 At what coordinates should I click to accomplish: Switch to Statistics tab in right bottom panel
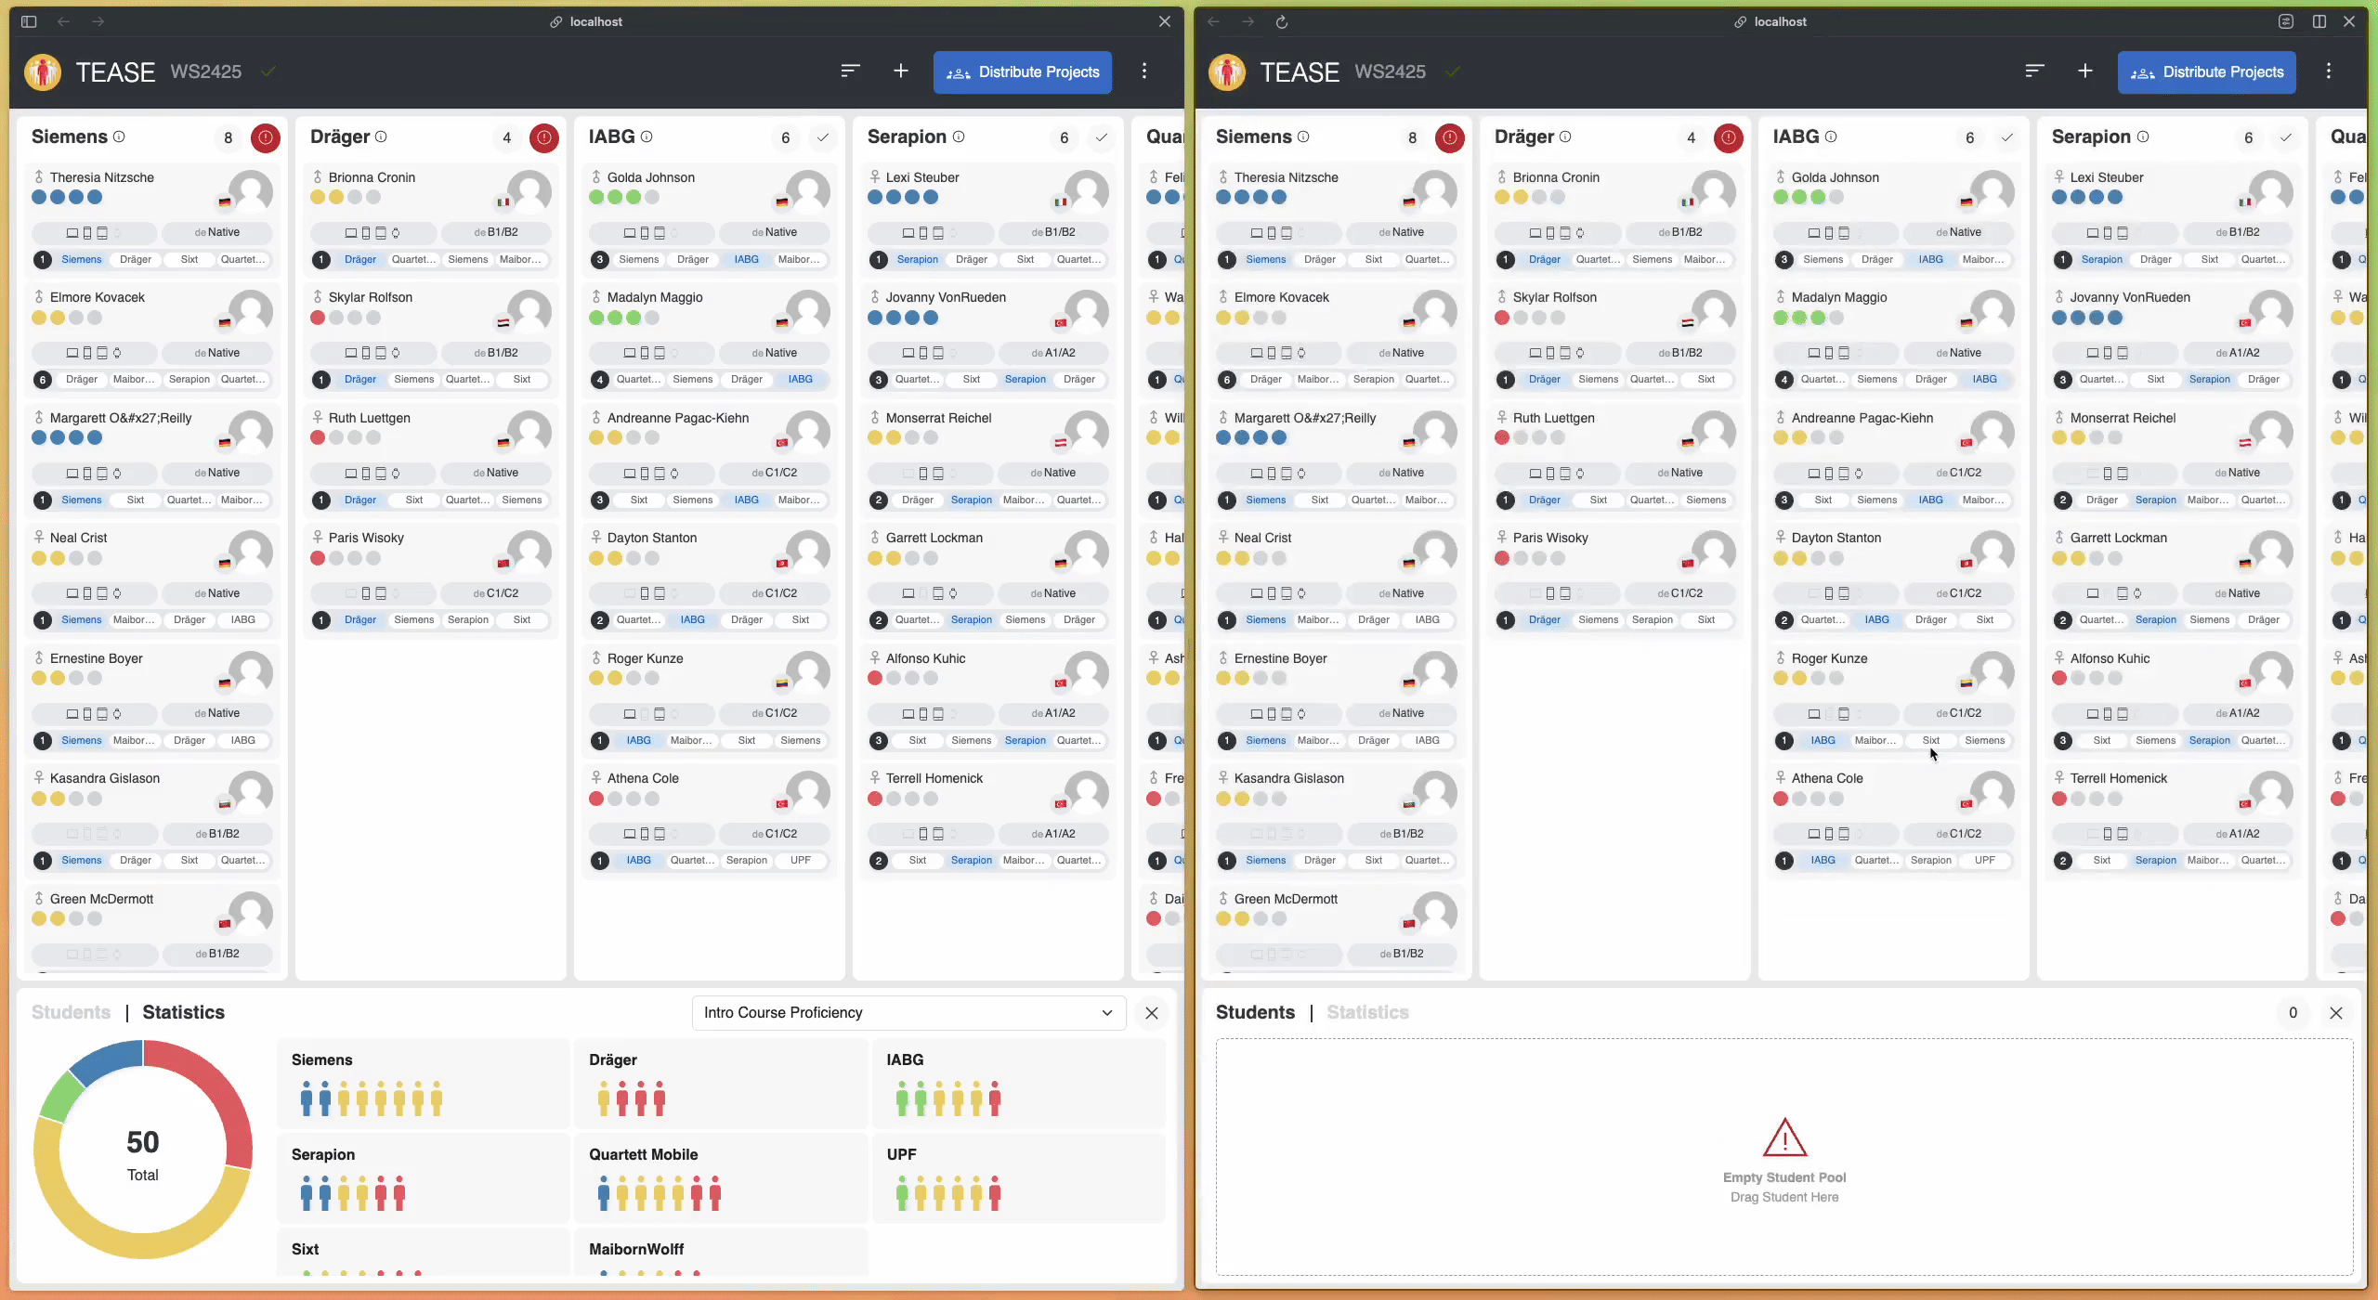tap(1367, 1013)
